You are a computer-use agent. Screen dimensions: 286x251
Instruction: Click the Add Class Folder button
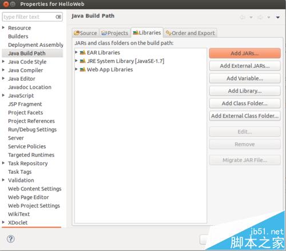245,103
